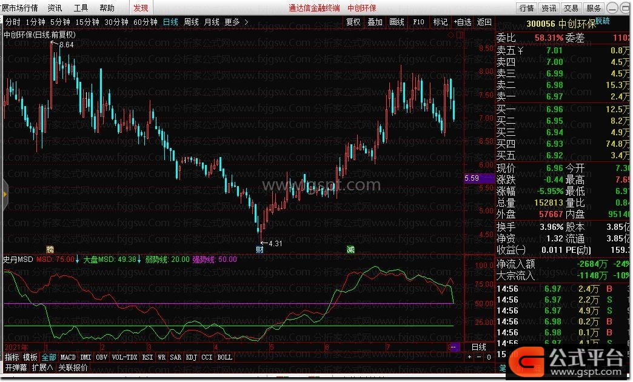Viewport: 633px width, 382px height.
Task: Switch indicator to DMI
Action: point(85,357)
